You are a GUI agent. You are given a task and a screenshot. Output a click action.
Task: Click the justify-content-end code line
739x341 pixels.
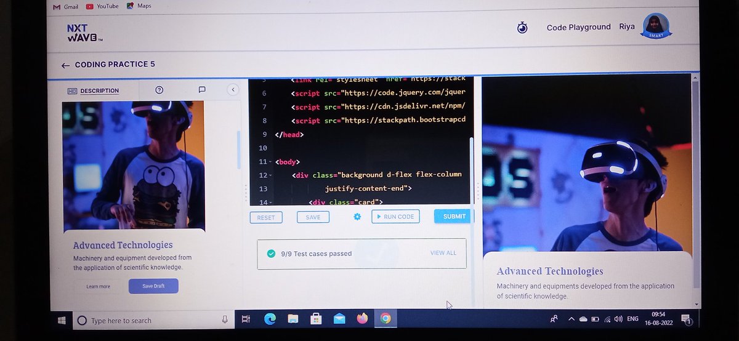point(368,188)
